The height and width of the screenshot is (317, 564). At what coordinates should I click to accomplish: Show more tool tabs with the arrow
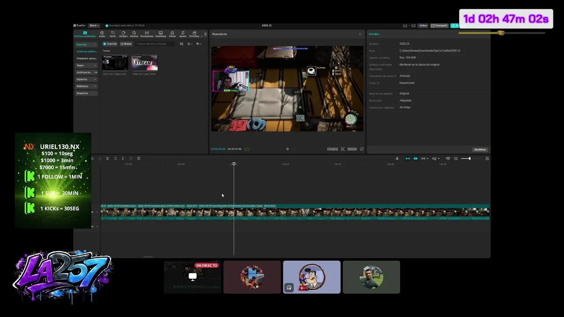tap(205, 34)
